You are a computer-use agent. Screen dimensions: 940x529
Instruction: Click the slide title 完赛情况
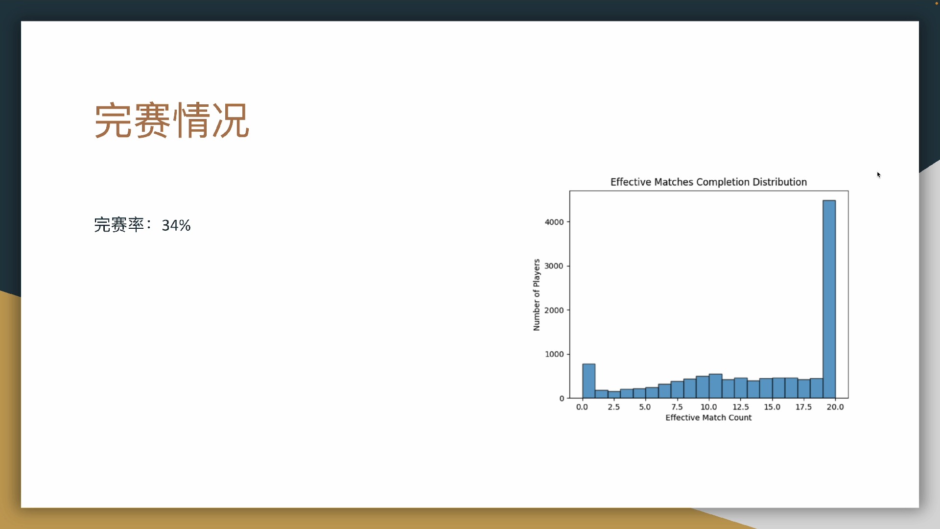172,120
